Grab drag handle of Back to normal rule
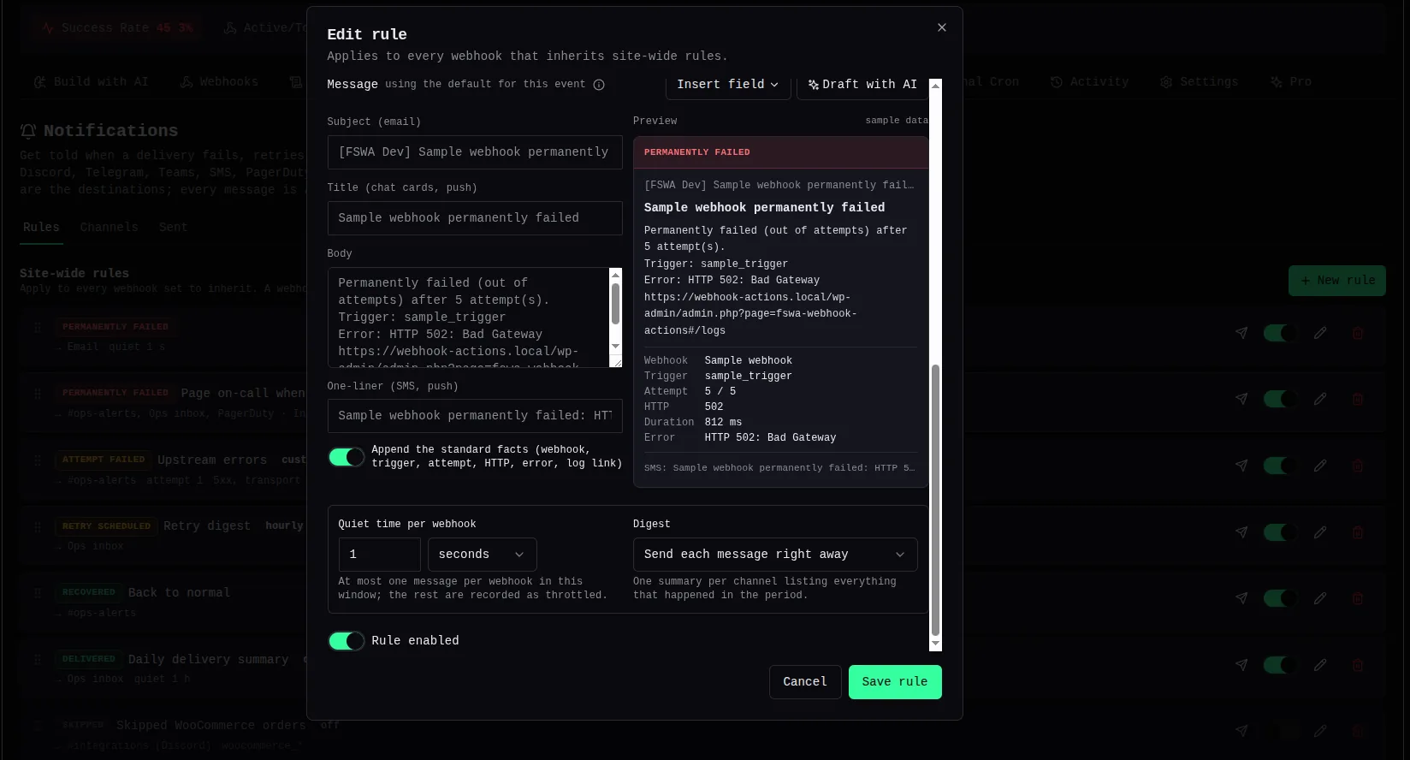Viewport: 1410px width, 760px height. 38,593
